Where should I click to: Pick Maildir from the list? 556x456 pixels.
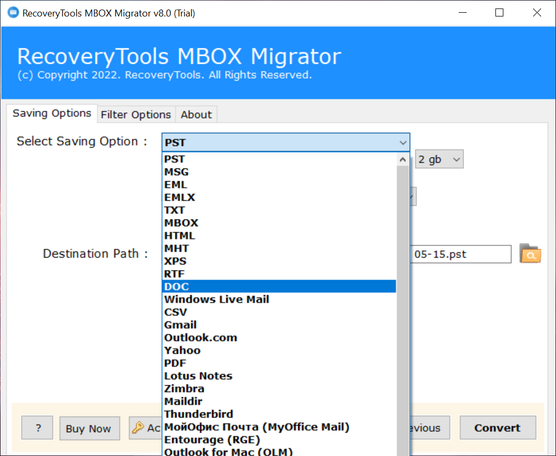[x=279, y=402]
